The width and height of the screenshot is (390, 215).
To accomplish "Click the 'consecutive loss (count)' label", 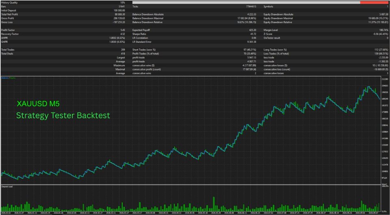I will pyautogui.click(x=277, y=69).
